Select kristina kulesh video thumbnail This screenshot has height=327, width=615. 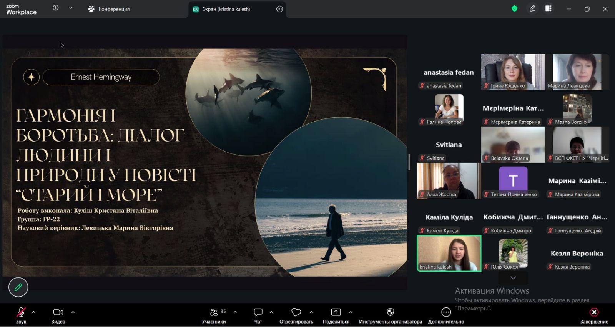pyautogui.click(x=449, y=253)
